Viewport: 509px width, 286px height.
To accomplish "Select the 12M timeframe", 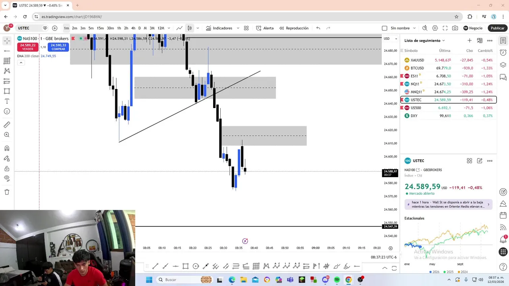I will tap(161, 28).
